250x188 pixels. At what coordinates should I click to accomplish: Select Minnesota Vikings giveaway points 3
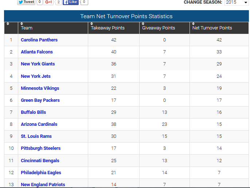165,88
